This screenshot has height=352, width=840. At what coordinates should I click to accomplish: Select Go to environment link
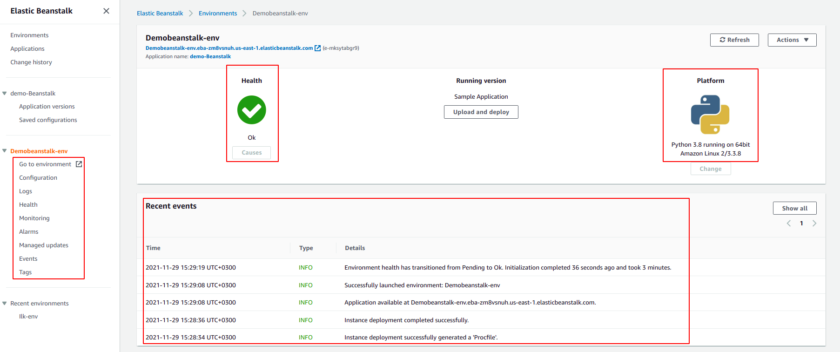[45, 164]
